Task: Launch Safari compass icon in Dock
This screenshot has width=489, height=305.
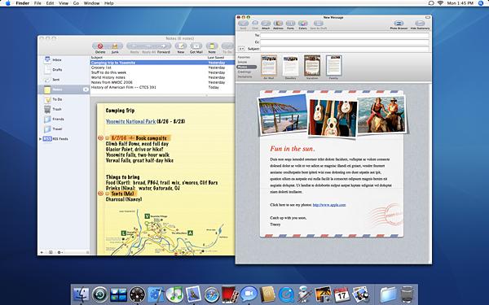Action: coord(211,294)
